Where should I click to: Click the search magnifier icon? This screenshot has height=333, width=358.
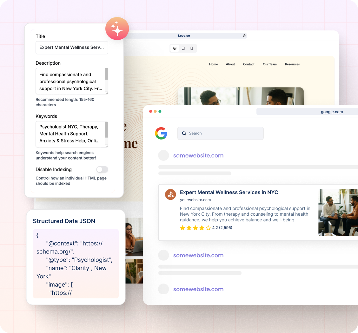tap(184, 134)
